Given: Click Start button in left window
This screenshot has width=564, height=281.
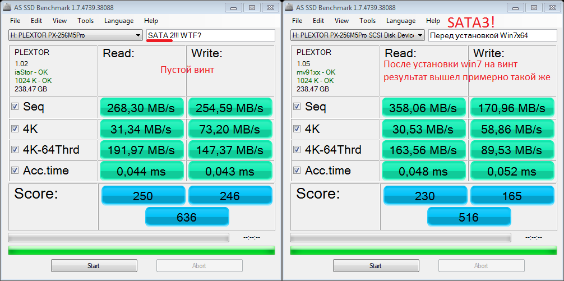Looking at the screenshot, I should pos(94,265).
